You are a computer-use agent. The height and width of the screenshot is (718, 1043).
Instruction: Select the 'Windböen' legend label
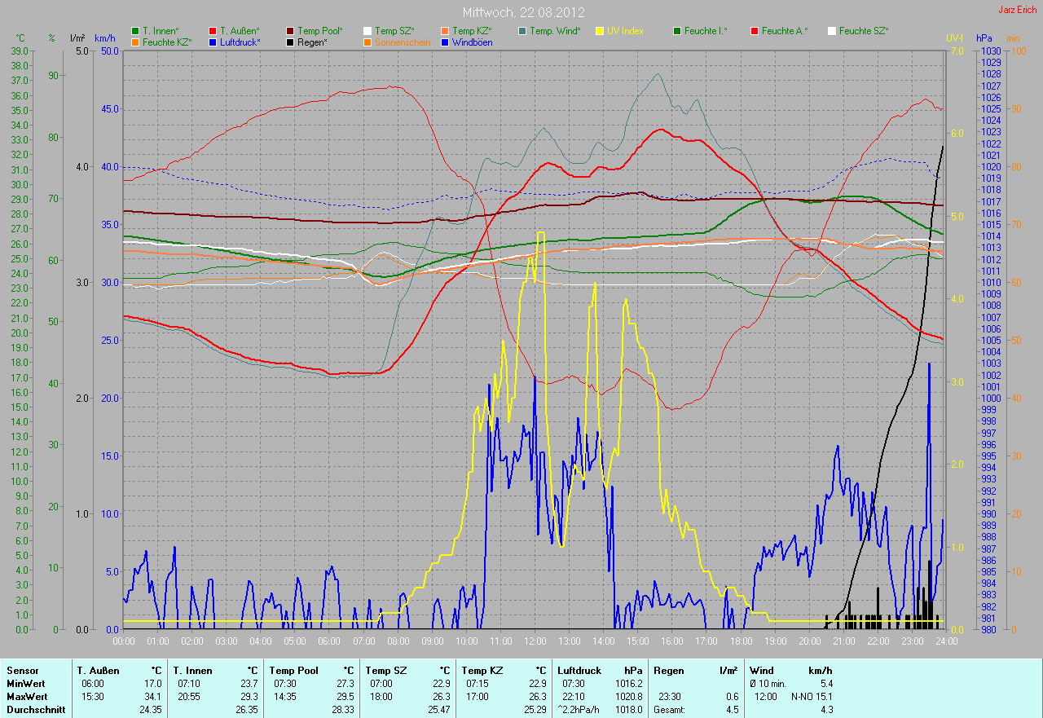pos(472,42)
